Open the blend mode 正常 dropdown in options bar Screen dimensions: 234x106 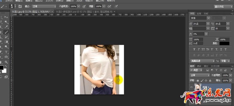(44, 7)
